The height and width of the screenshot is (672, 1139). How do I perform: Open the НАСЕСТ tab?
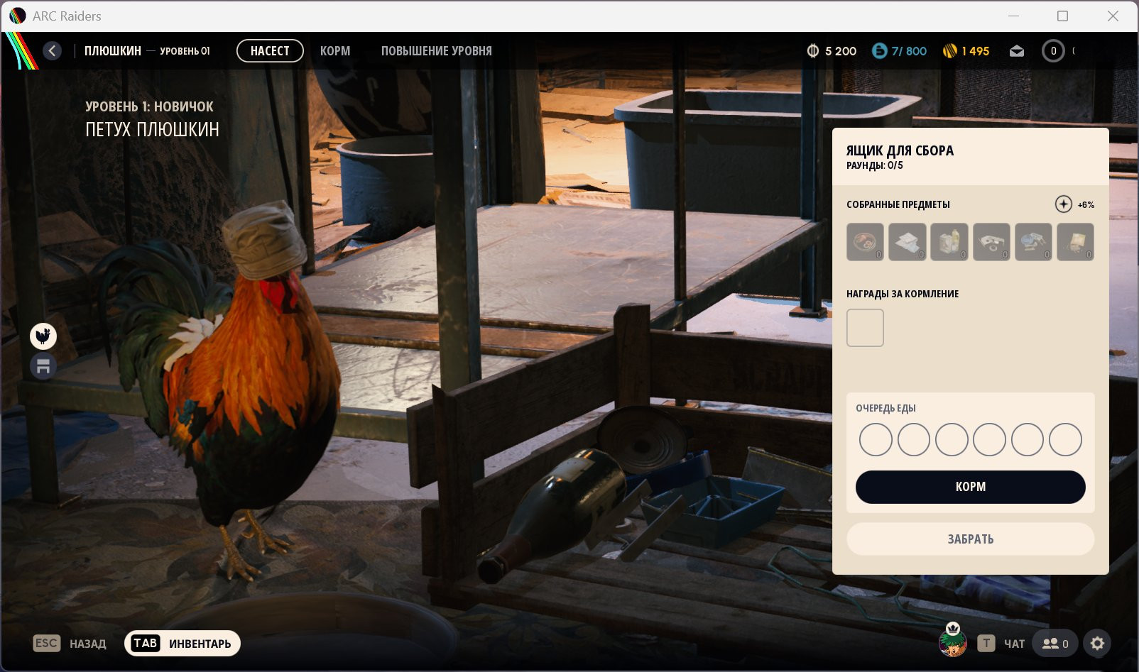270,51
